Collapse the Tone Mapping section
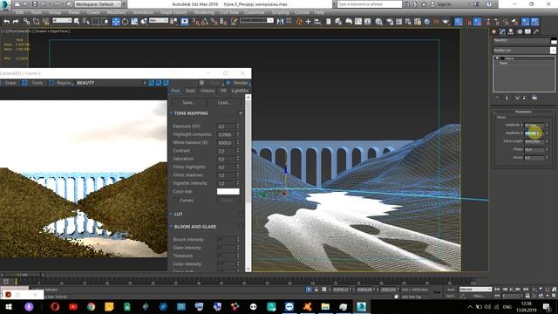Image resolution: width=558 pixels, height=314 pixels. 171,113
